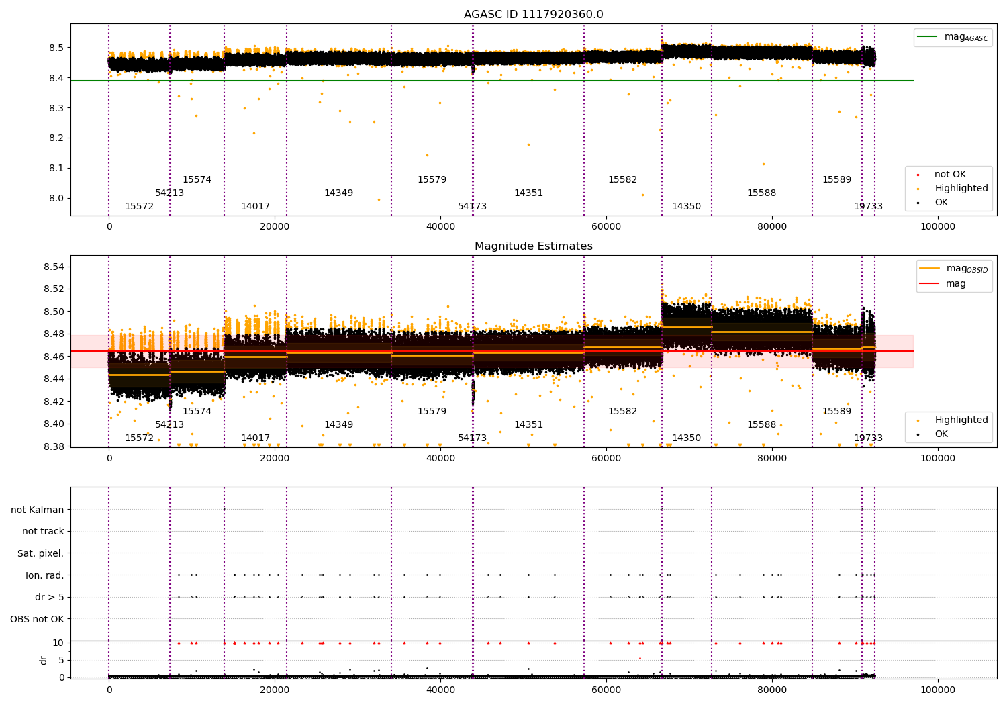The width and height of the screenshot is (1007, 705).
Task: Click the 8.0 y-axis tick of top plot
Action: point(56,199)
